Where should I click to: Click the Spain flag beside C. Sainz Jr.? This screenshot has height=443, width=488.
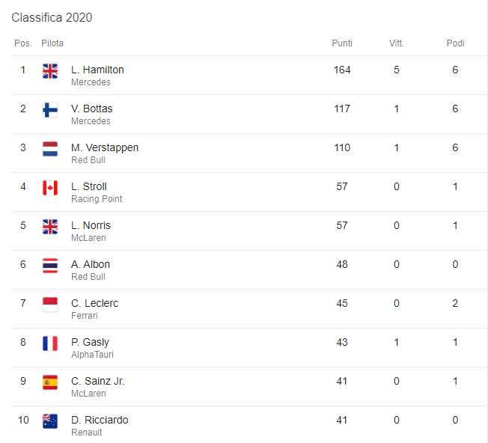click(x=50, y=382)
